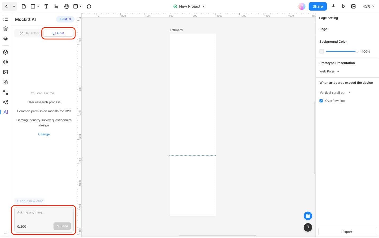Choose Common permission models for B2B
The width and height of the screenshot is (379, 238).
(x=44, y=111)
